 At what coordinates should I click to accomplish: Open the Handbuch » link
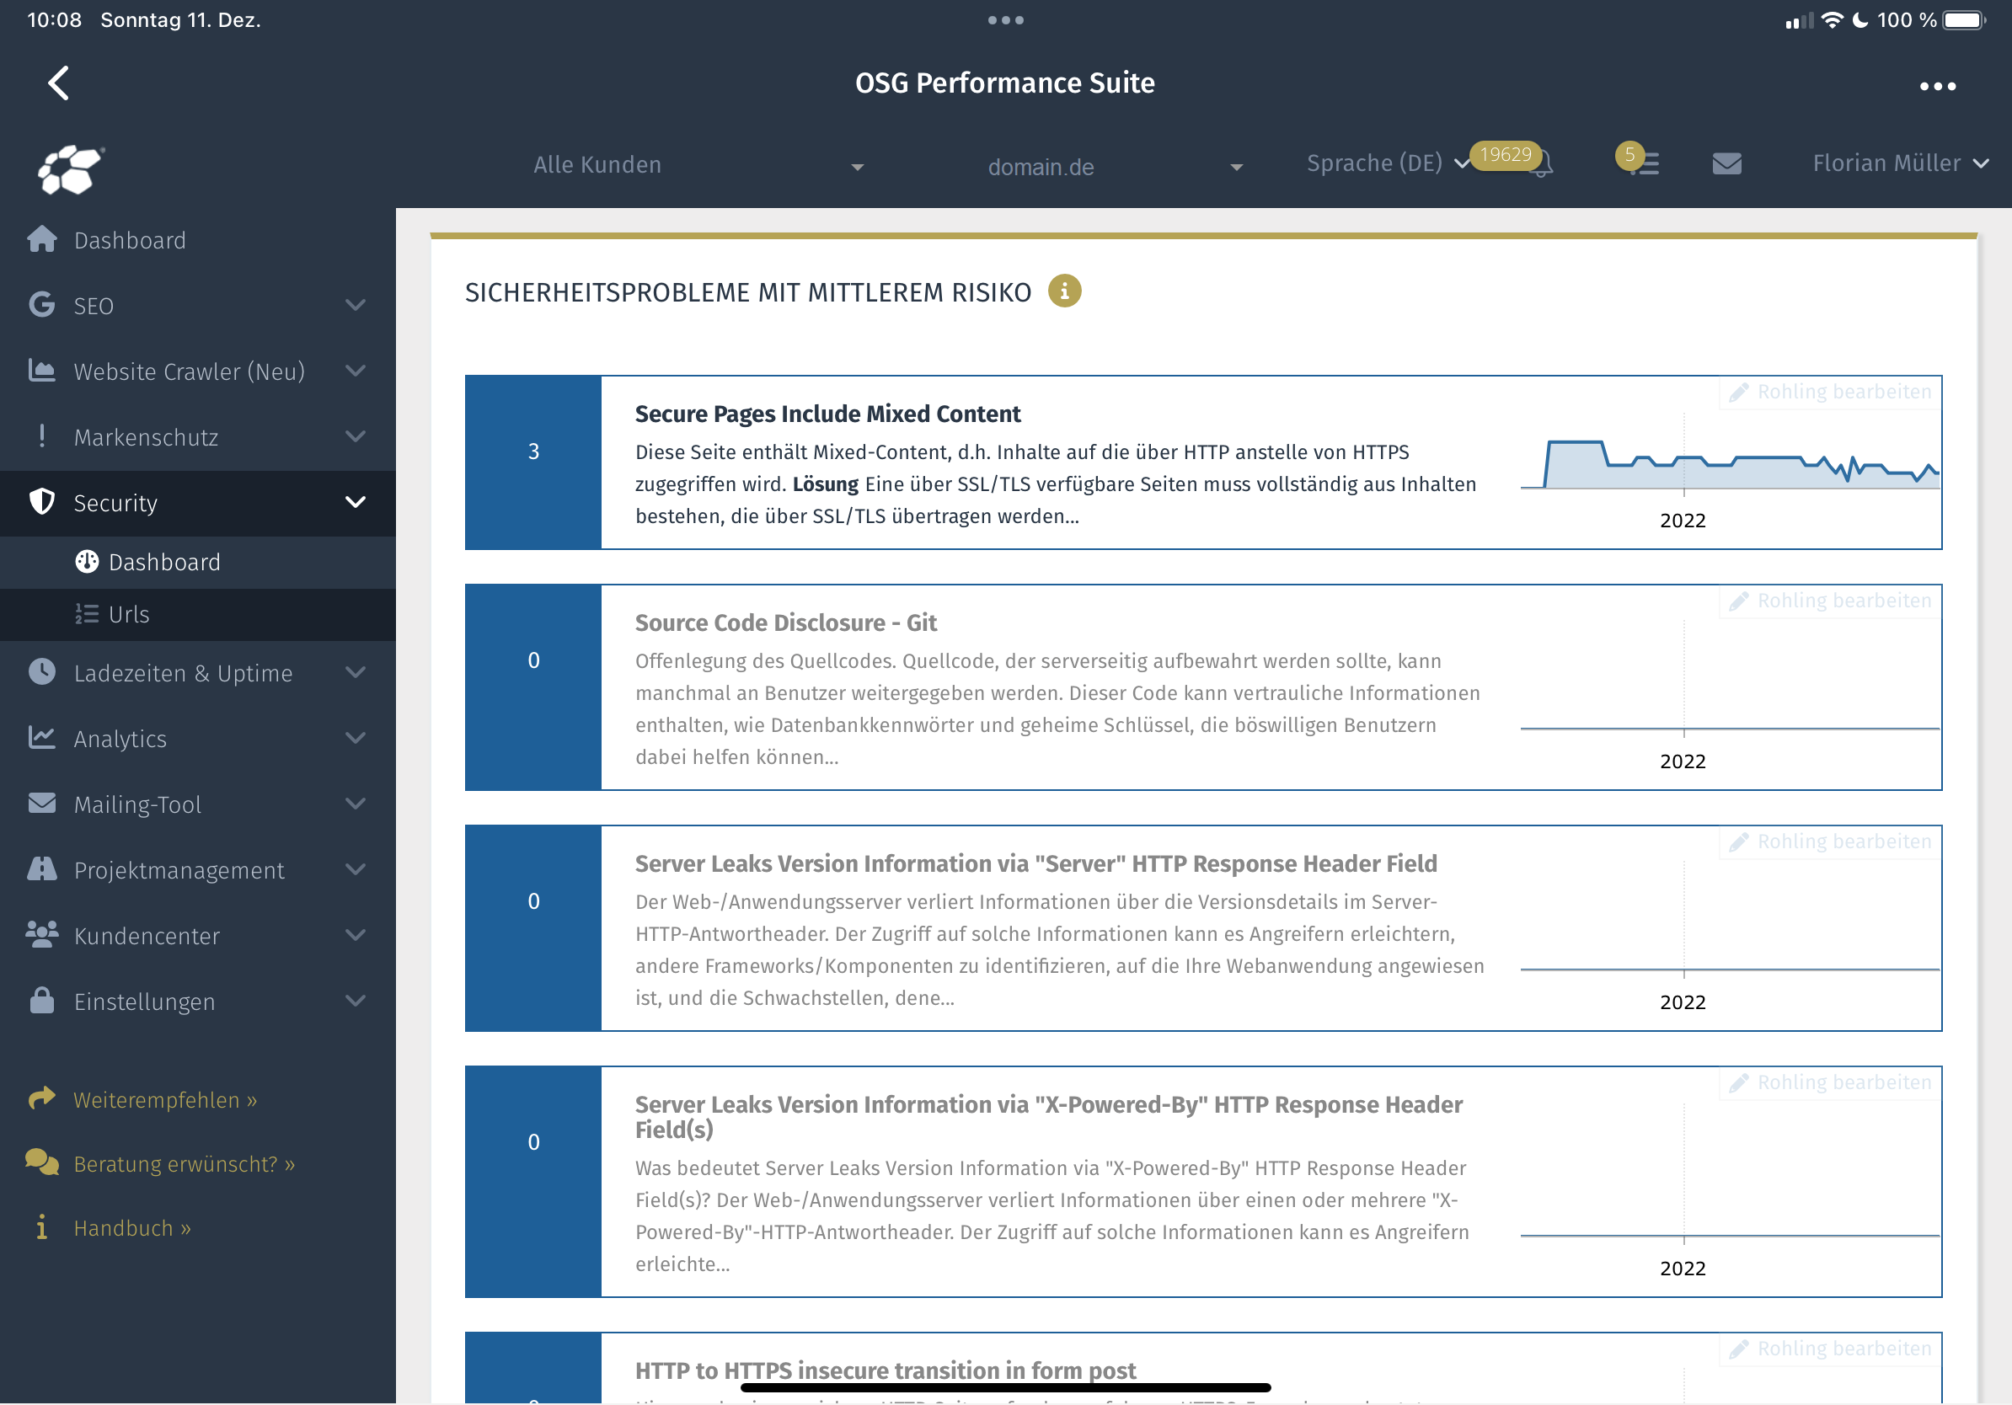[x=132, y=1228]
